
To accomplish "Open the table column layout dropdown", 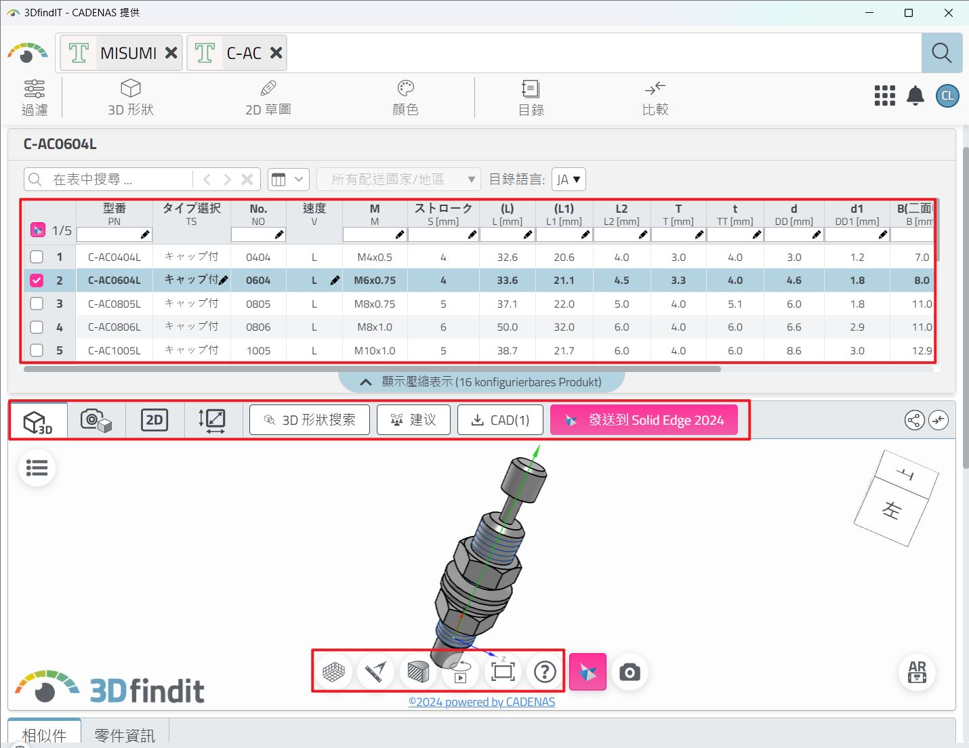I will tap(289, 180).
